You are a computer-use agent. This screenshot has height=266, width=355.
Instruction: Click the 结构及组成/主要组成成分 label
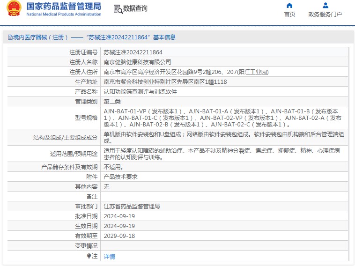[66, 137]
